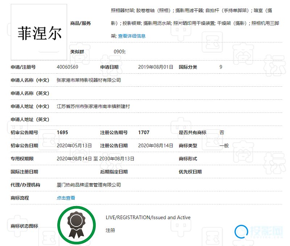Click the 国际分类 field label
This screenshot has height=246, width=290.
(188, 67)
